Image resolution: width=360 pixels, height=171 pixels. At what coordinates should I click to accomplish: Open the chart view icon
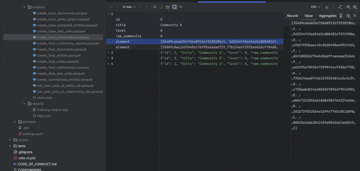pos(168,7)
